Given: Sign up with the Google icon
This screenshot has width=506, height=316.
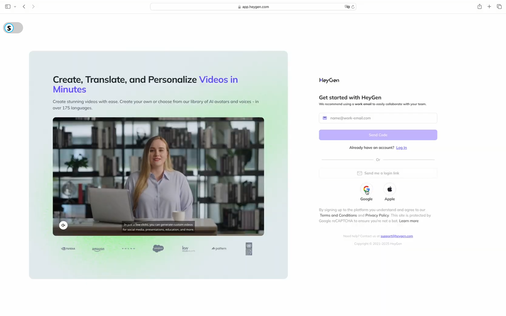Looking at the screenshot, I should pyautogui.click(x=366, y=189).
